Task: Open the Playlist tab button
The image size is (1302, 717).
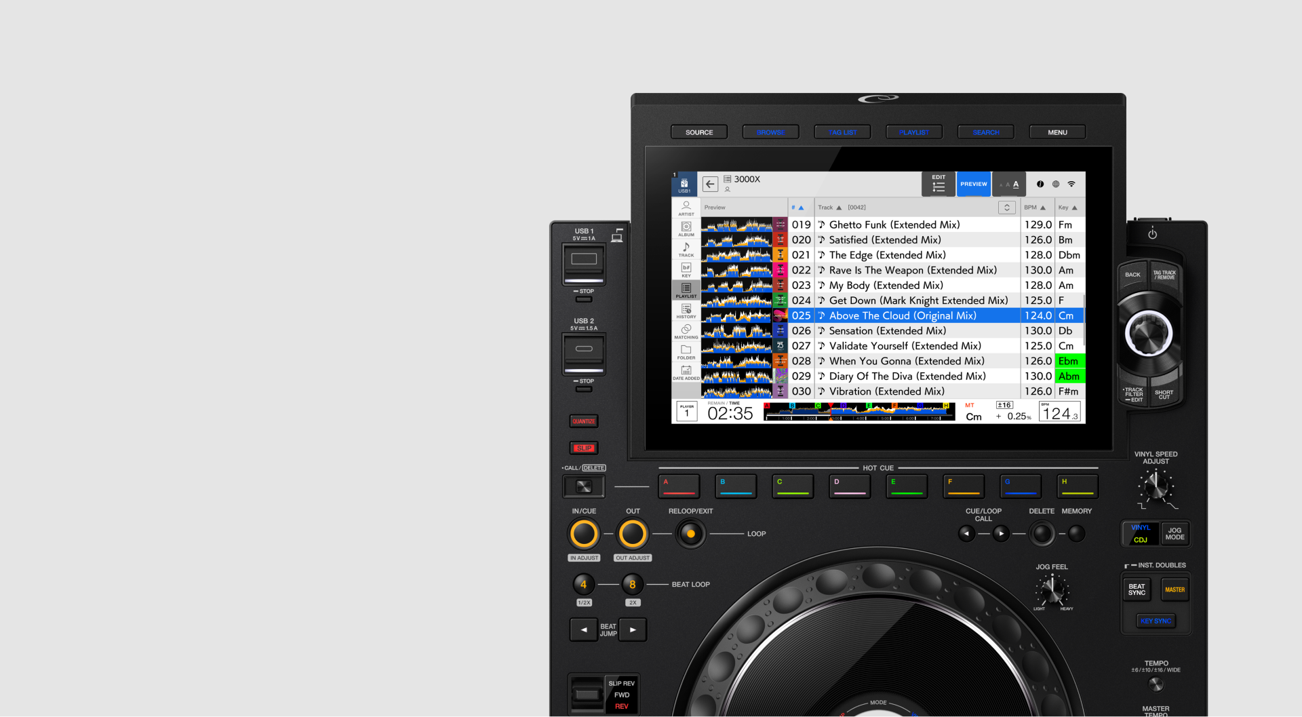Action: [914, 132]
